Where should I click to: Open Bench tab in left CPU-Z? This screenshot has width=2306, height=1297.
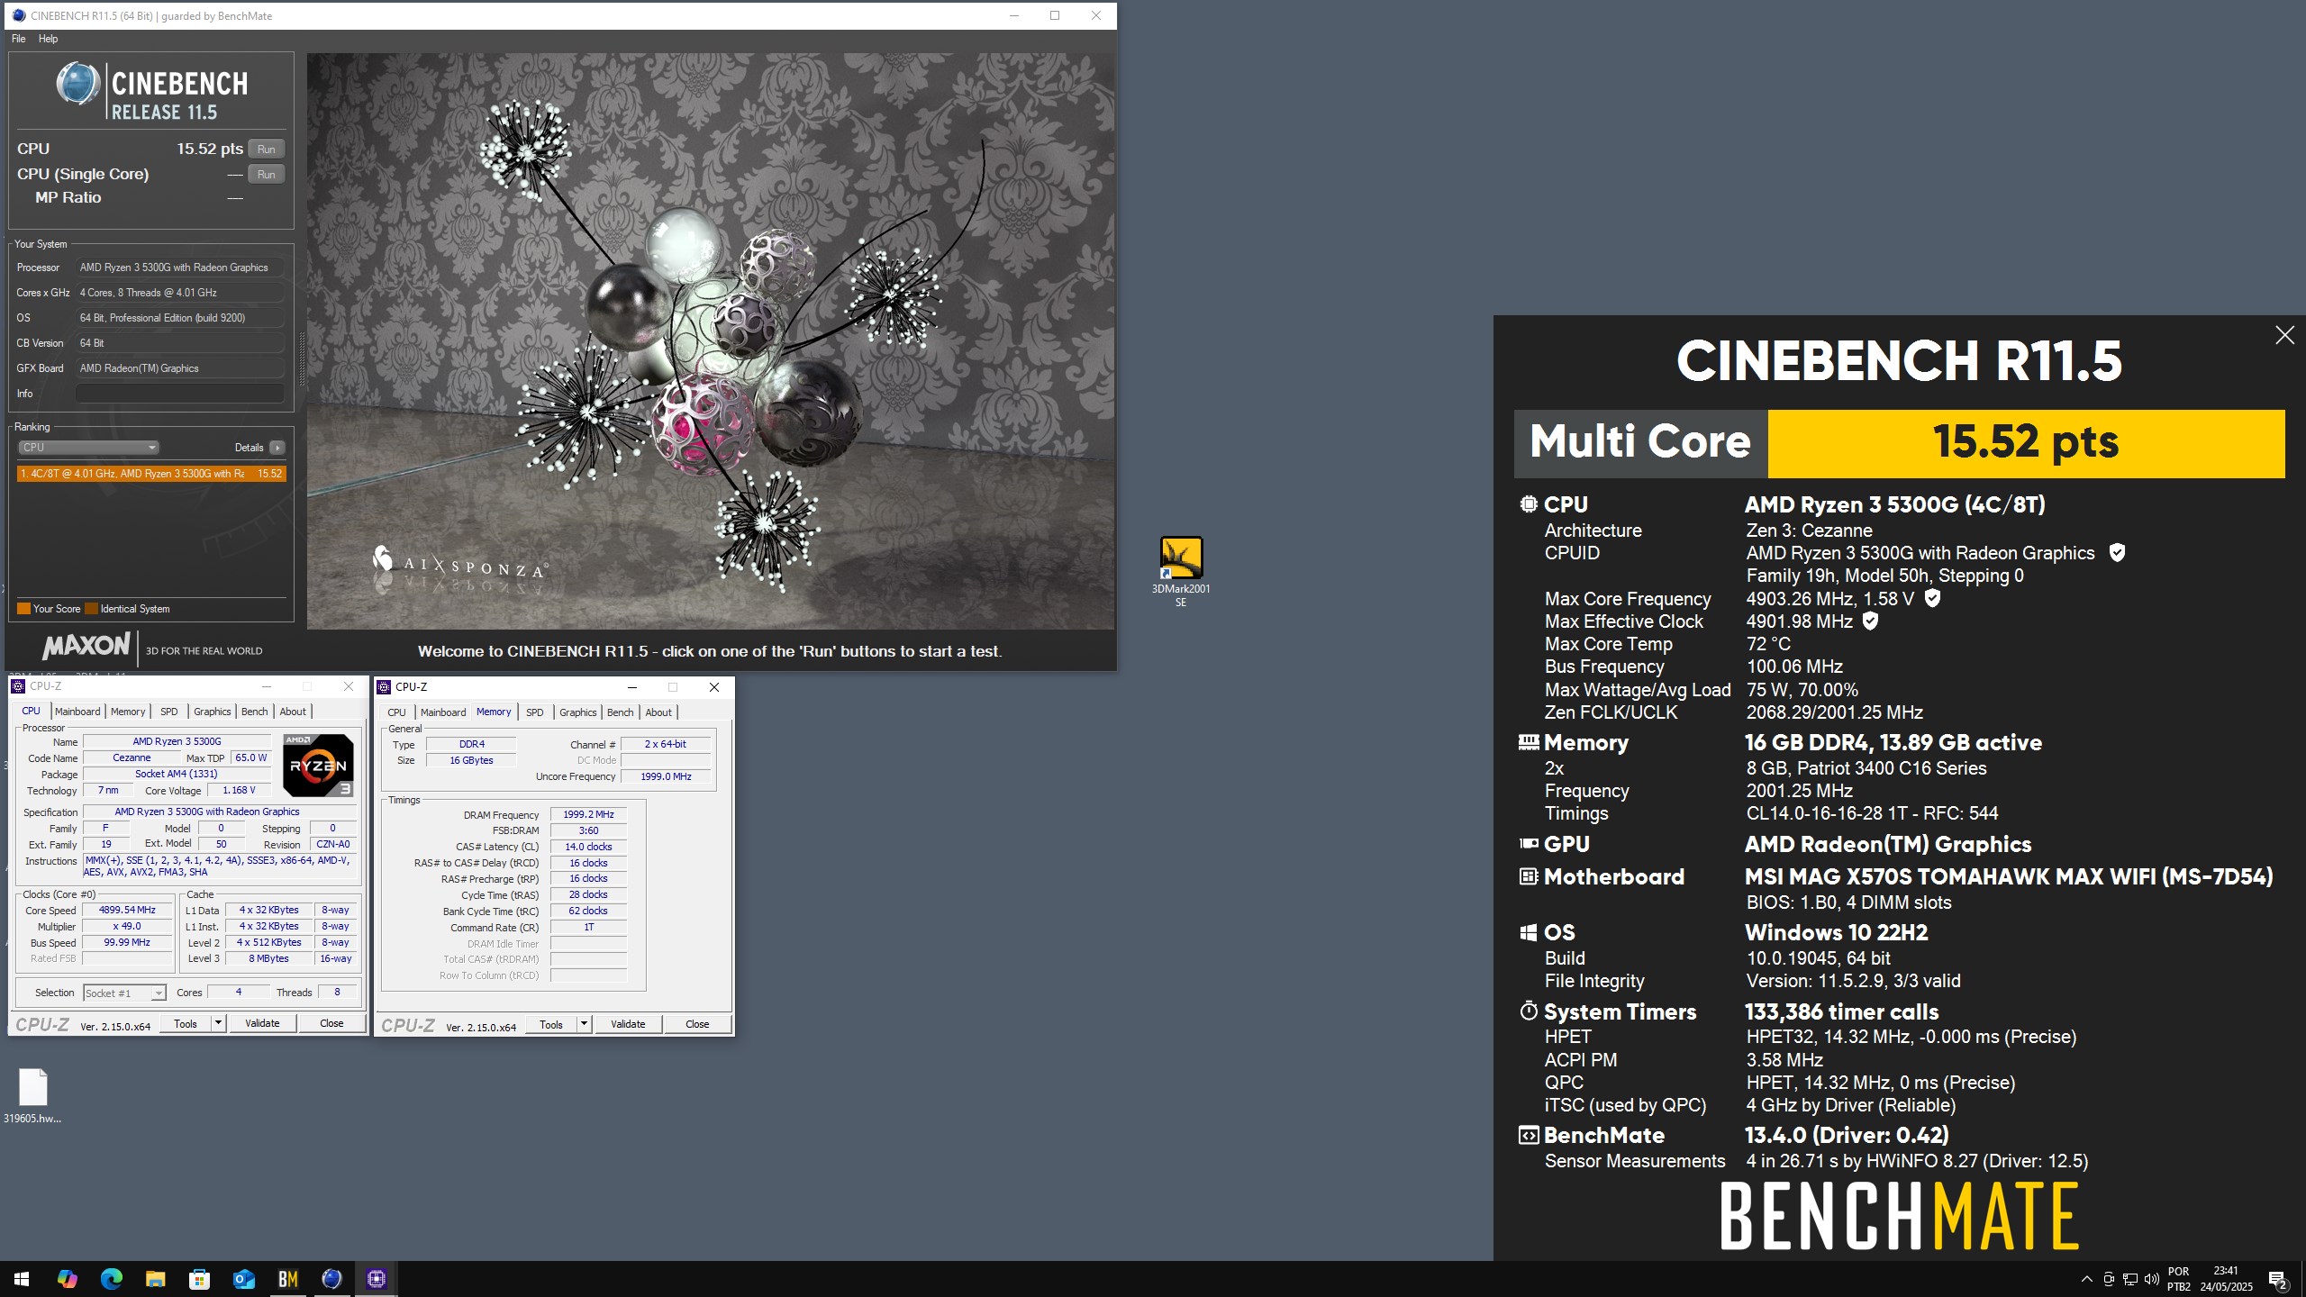tap(255, 712)
